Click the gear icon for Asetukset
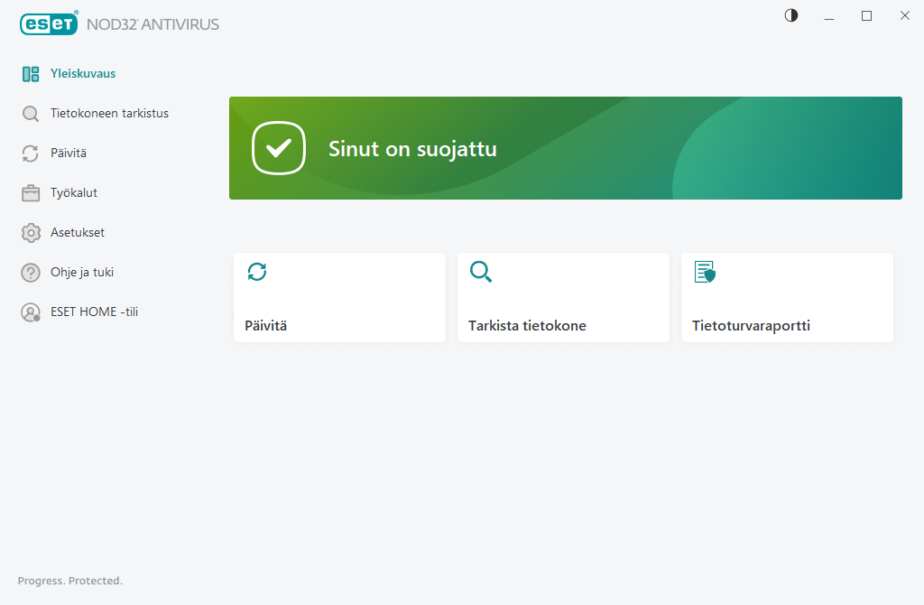 [x=28, y=232]
